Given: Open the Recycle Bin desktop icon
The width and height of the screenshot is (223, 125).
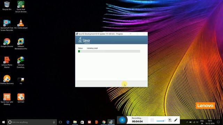Looking at the screenshot, I should click(7, 6).
